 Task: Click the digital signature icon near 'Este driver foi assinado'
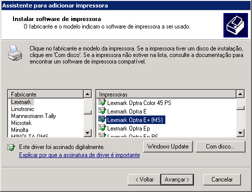(11, 147)
